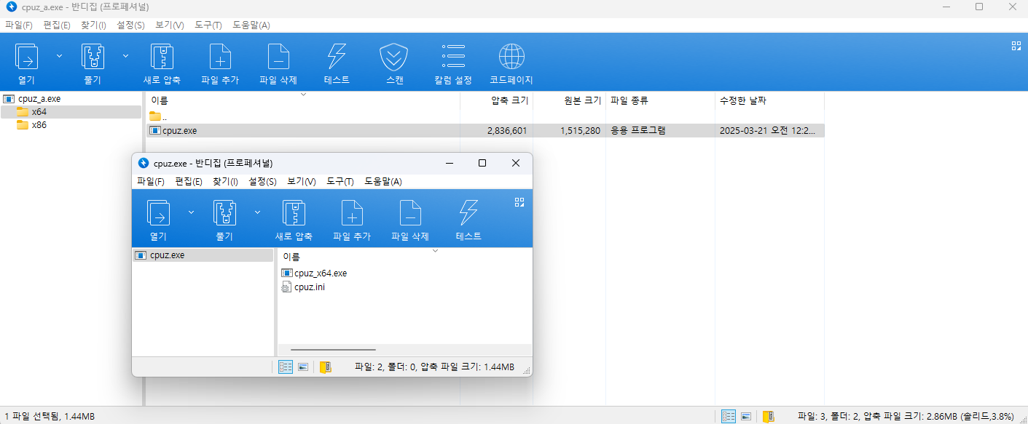1028x424 pixels.
Task: Select cpuz.exe tree item in front window
Action: (x=203, y=255)
